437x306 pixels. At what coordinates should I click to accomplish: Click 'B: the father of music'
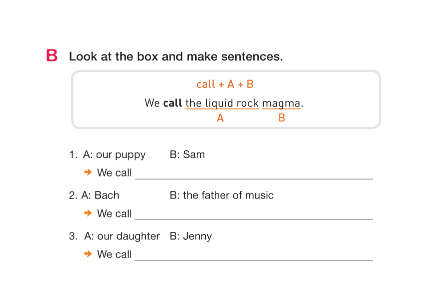[222, 195]
